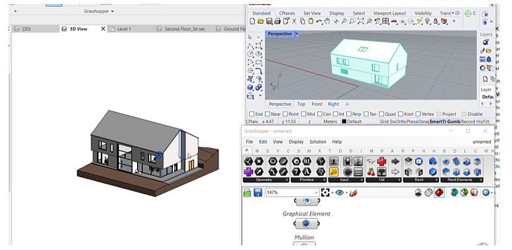Switch to the Top viewport tab
The width and height of the screenshot is (512, 250).
[x=301, y=104]
